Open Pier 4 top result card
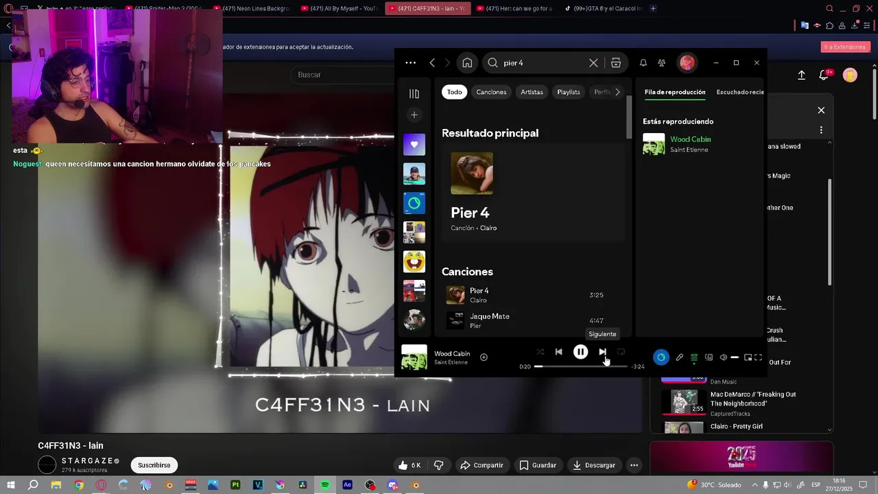Screen dimensions: 878x494 (533, 193)
